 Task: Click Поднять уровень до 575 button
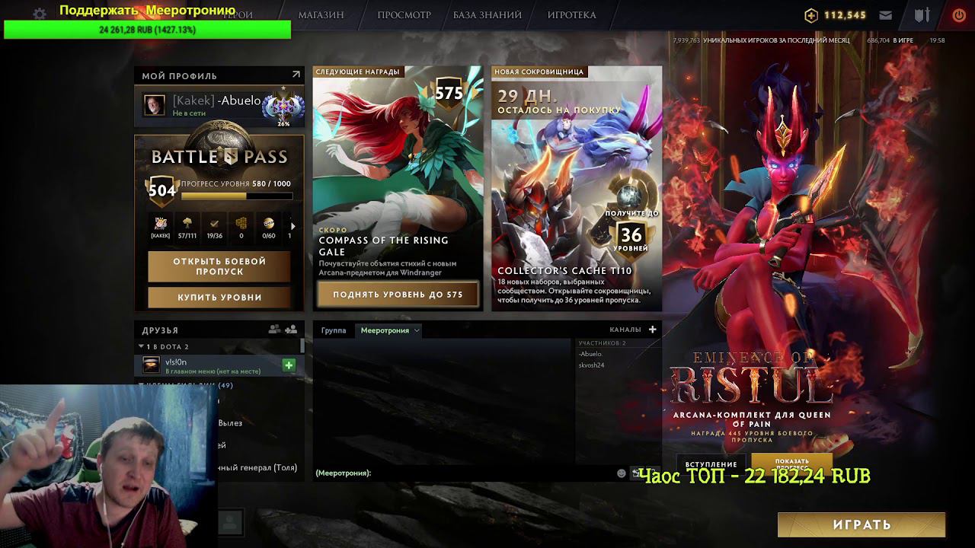coord(398,294)
